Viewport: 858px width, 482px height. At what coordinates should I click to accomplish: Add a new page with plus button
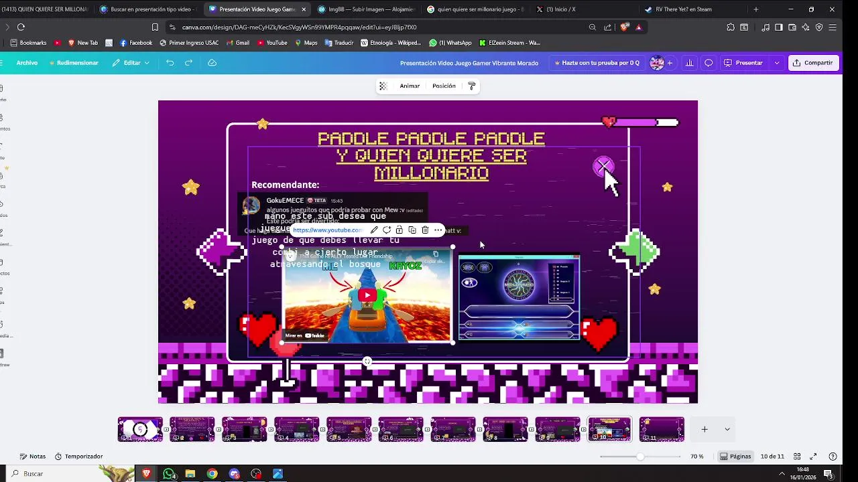[x=704, y=429]
